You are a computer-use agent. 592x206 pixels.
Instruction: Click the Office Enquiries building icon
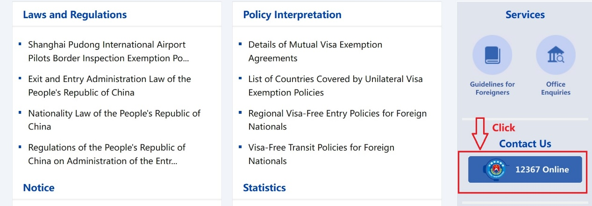point(556,55)
